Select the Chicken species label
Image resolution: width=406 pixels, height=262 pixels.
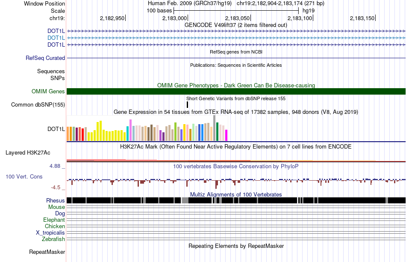click(55, 226)
